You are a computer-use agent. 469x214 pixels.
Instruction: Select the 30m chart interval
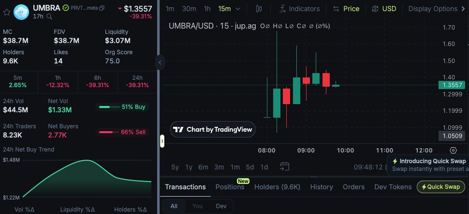pyautogui.click(x=189, y=9)
